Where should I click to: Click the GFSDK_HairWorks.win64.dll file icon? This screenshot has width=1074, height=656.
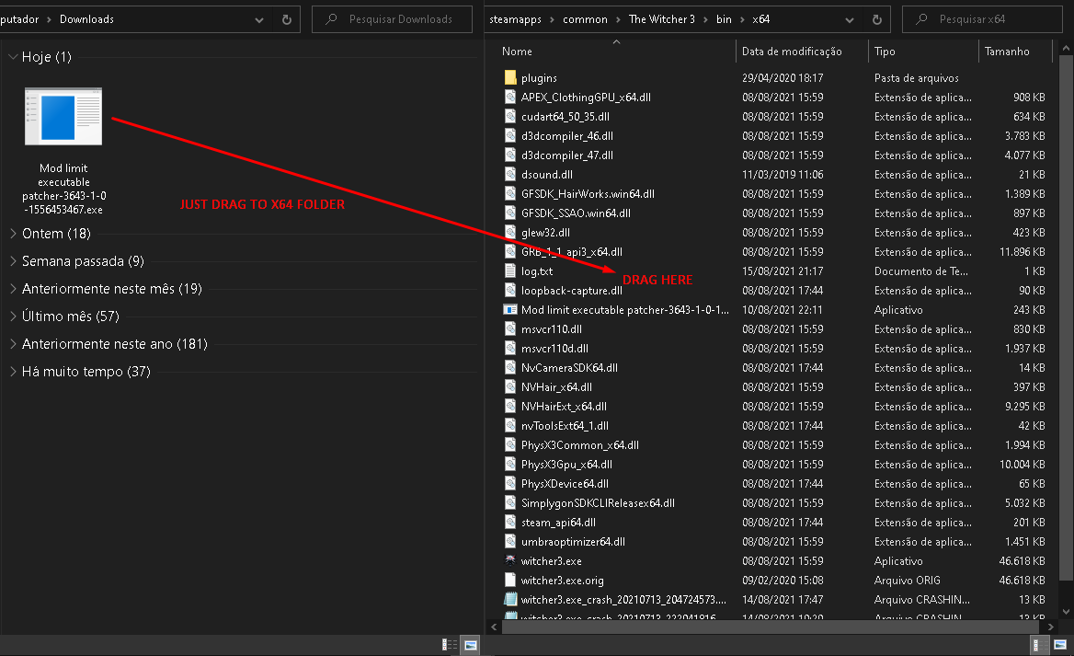tap(510, 193)
